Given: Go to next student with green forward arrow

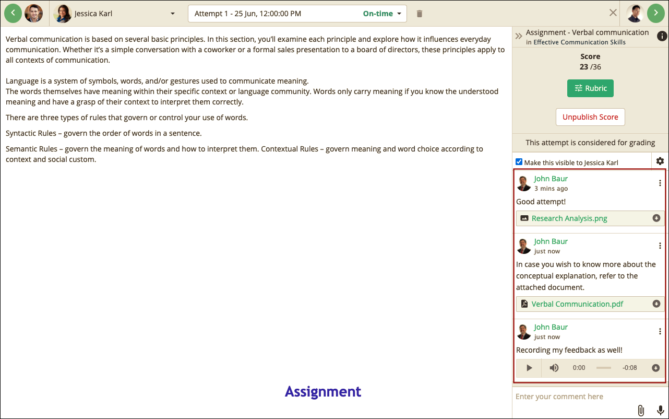Looking at the screenshot, I should tap(656, 14).
